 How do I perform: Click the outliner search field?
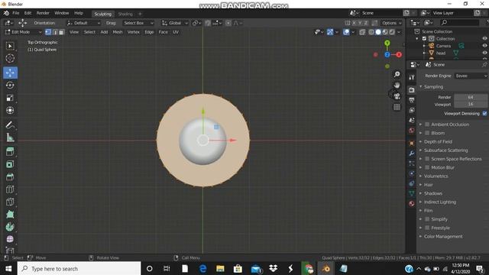pos(460,22)
